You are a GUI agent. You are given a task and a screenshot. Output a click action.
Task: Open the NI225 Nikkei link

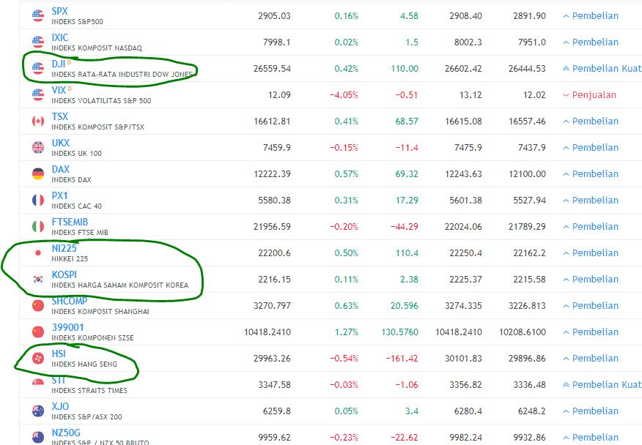pyautogui.click(x=64, y=248)
